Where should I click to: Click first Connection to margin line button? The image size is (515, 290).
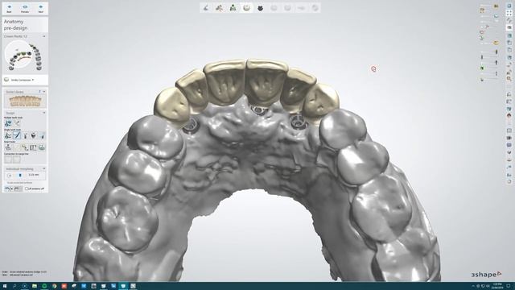click(8, 159)
